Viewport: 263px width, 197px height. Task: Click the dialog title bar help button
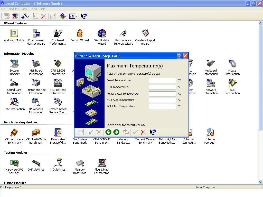click(x=179, y=56)
